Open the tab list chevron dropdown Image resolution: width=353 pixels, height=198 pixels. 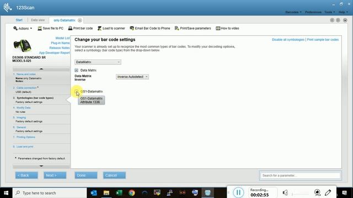(x=345, y=20)
